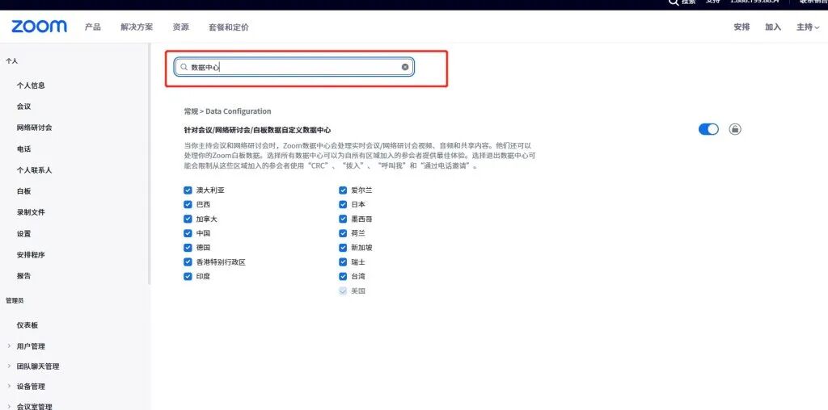The width and height of the screenshot is (828, 410).
Task: Toggle the custom data center switch
Action: click(x=708, y=129)
